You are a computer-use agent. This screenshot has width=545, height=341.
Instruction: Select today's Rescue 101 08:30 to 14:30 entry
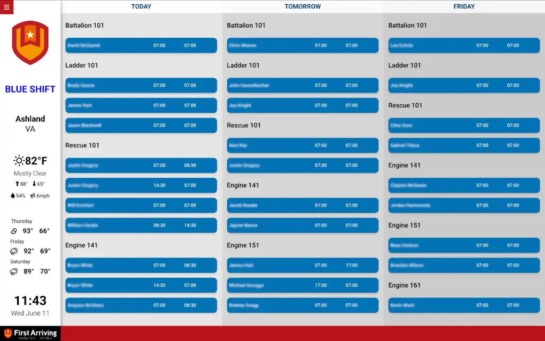tap(141, 225)
